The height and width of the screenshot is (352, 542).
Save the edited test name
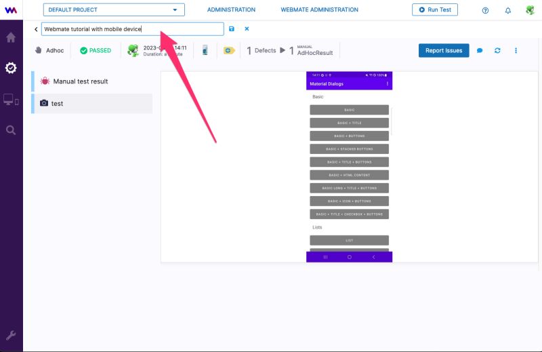pyautogui.click(x=232, y=29)
